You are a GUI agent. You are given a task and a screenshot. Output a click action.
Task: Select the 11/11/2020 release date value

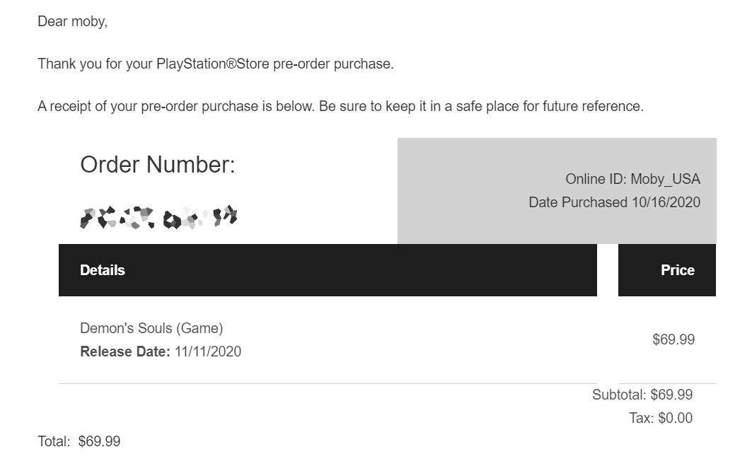207,351
